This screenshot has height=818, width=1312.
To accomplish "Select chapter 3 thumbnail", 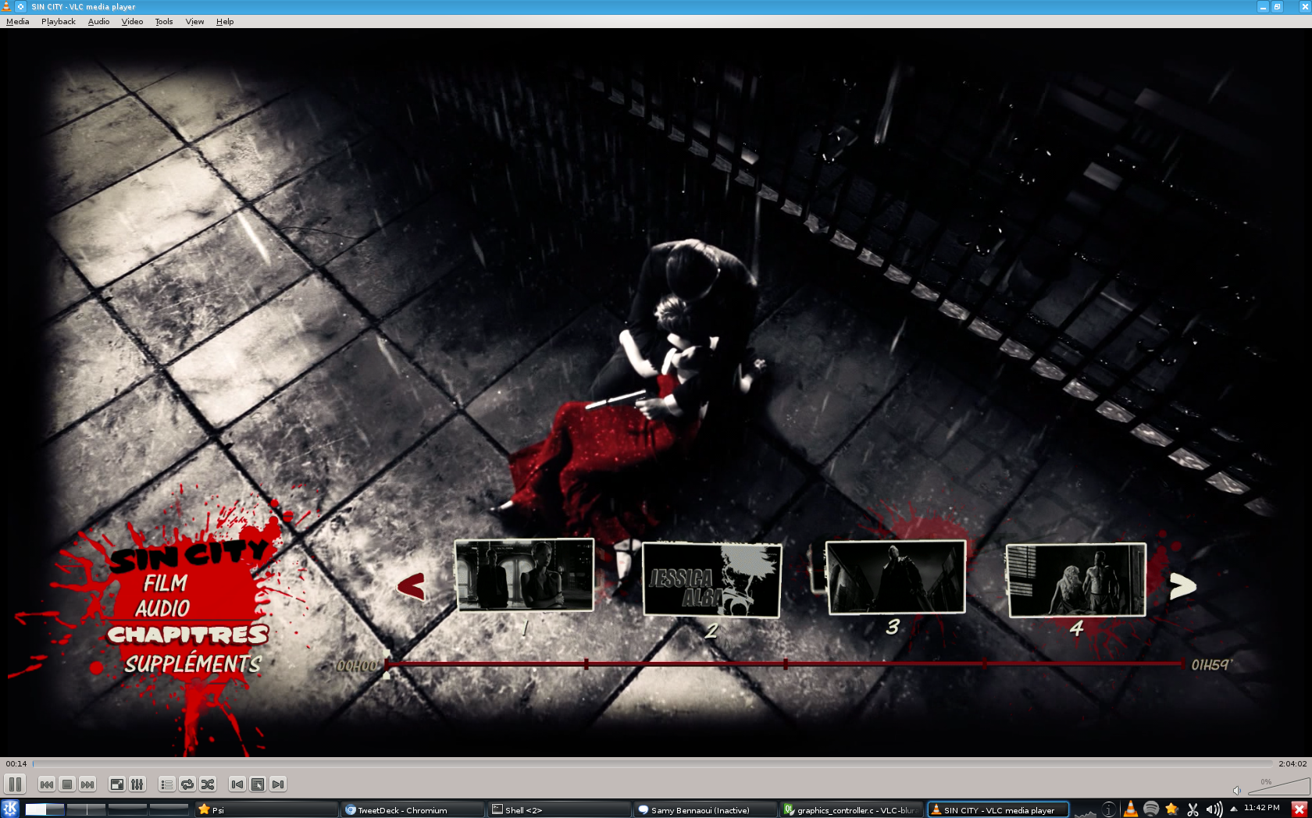I will click(x=896, y=578).
